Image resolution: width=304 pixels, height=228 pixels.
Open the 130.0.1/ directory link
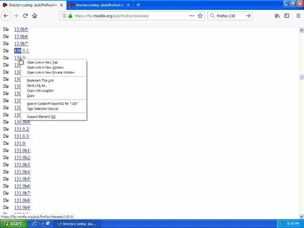(x=22, y=51)
